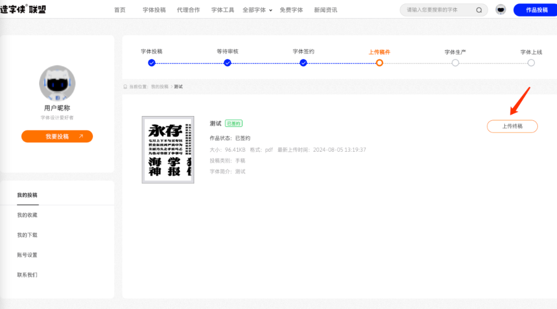Click the 等待审核 checkmark step marker
Image resolution: width=557 pixels, height=309 pixels.
click(x=228, y=63)
